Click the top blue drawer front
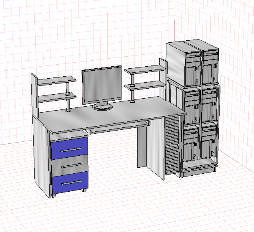Image resolution: width=254 pixels, height=232 pixels. tap(69, 148)
